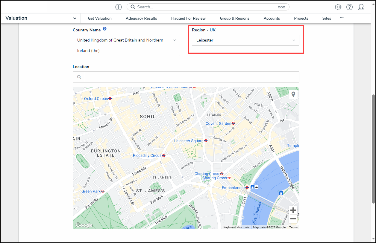Click the SOHO label on map
376x243 pixels.
[x=147, y=117]
